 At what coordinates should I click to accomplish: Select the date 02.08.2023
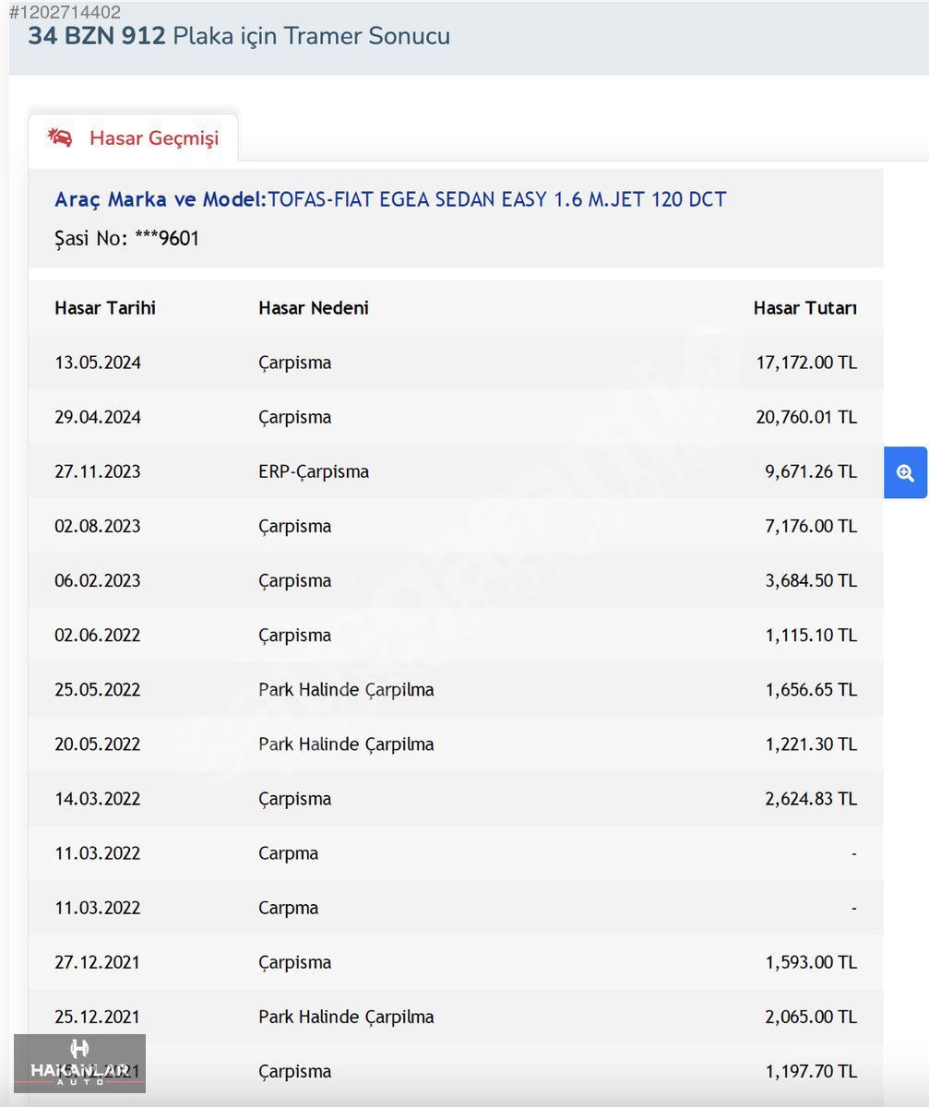pos(98,526)
